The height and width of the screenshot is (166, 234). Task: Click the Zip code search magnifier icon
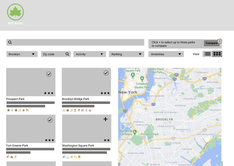pyautogui.click(x=67, y=54)
